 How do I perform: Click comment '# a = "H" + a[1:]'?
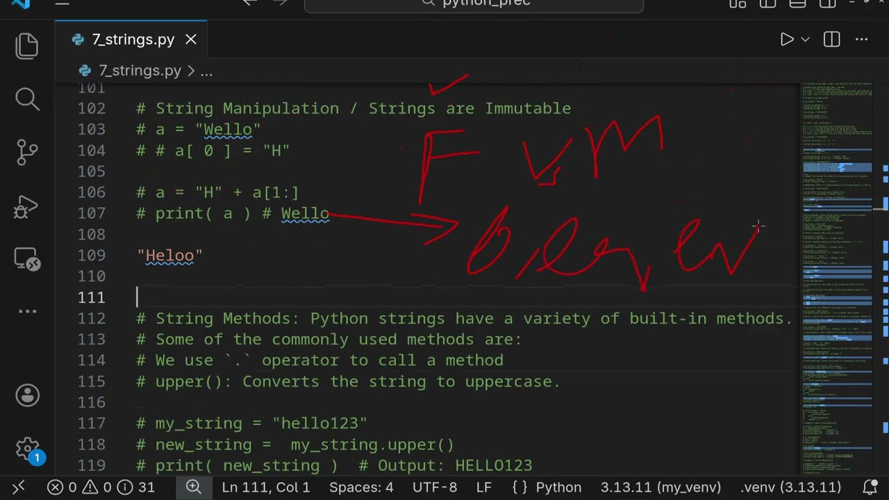(x=217, y=192)
